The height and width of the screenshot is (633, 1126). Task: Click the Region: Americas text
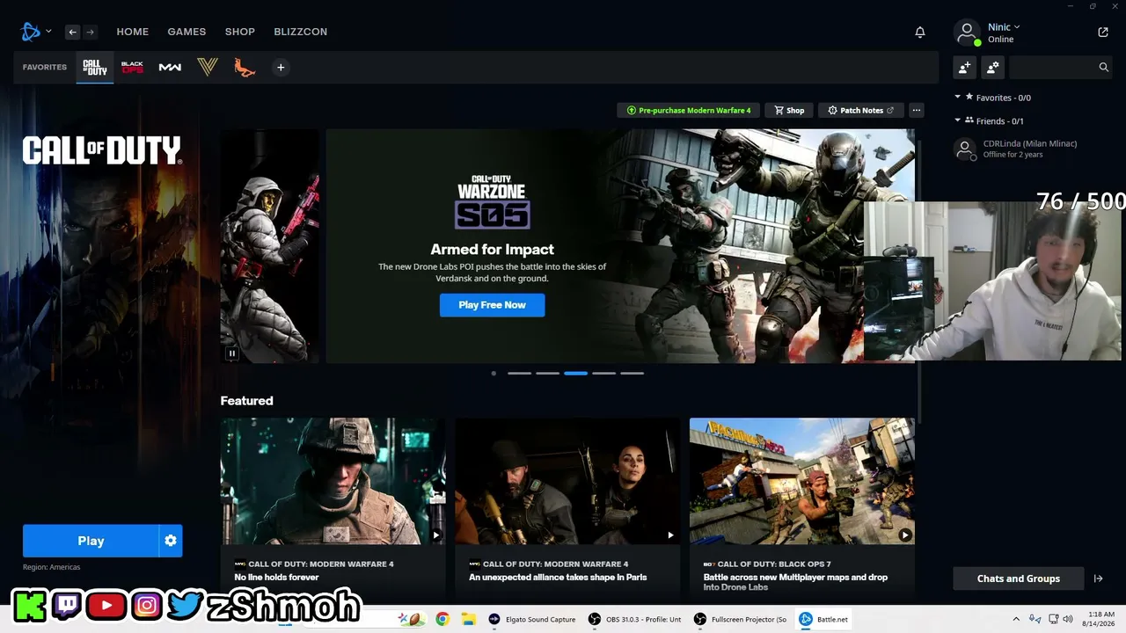click(52, 567)
